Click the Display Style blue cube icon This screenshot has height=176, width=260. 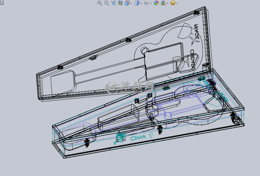[136, 3]
